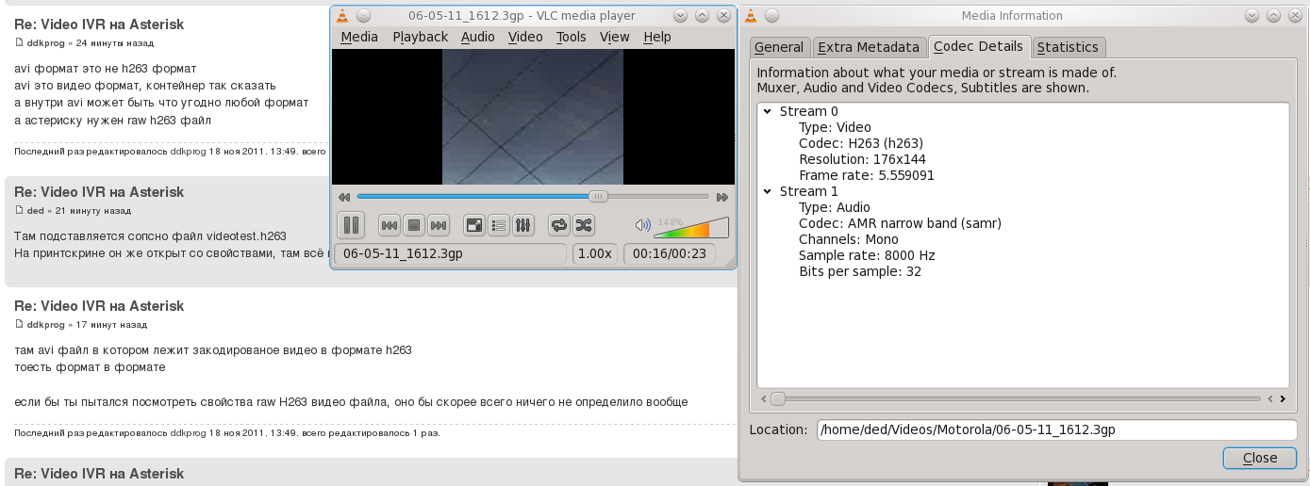Toggle loop repeat mode
Viewport: 1310px width, 486px height.
click(x=559, y=225)
